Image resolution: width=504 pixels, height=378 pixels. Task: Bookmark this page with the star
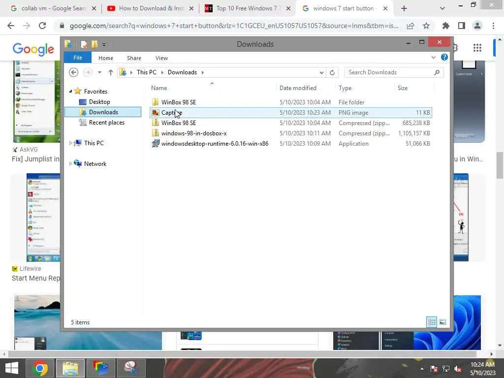pos(426,26)
